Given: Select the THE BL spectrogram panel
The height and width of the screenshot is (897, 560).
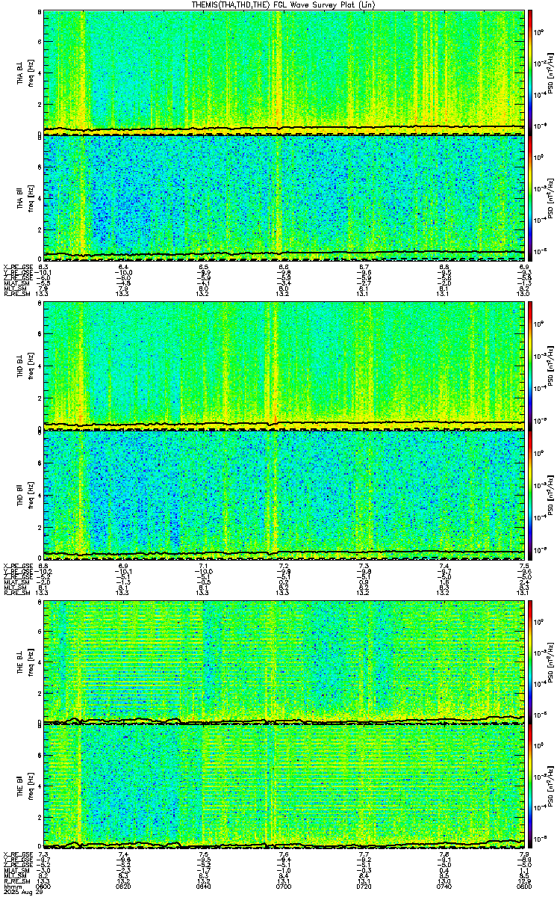Looking at the screenshot, I should pyautogui.click(x=284, y=661).
